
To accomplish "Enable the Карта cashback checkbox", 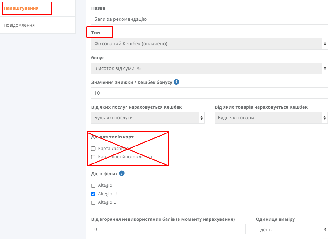I will [93, 149].
